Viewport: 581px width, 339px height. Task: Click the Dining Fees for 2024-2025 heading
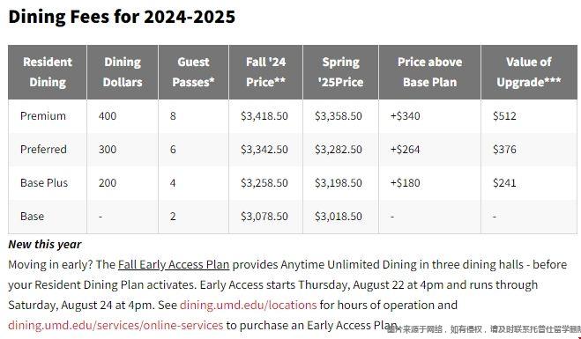[x=122, y=17]
